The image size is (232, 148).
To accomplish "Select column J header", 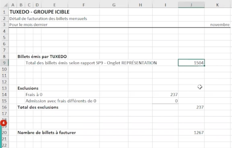I will tap(191, 5).
